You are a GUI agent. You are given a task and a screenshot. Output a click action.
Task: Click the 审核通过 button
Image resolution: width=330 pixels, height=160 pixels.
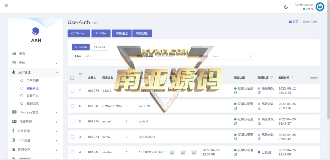click(x=121, y=33)
